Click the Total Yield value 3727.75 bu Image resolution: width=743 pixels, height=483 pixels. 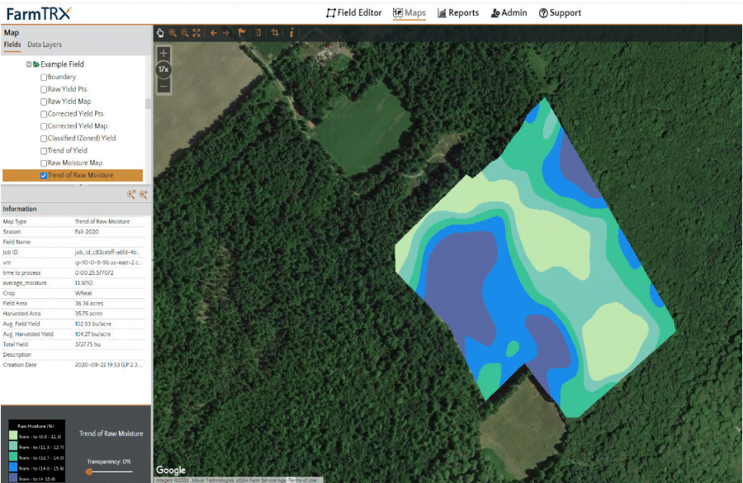click(x=88, y=344)
